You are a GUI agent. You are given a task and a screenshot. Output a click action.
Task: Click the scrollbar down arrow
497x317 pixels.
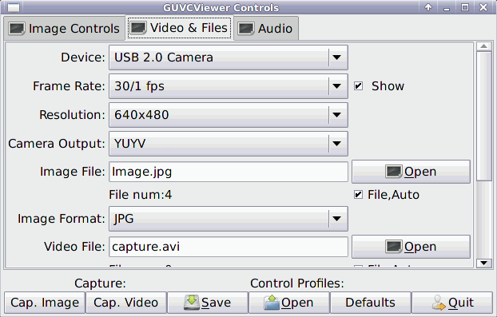click(483, 263)
